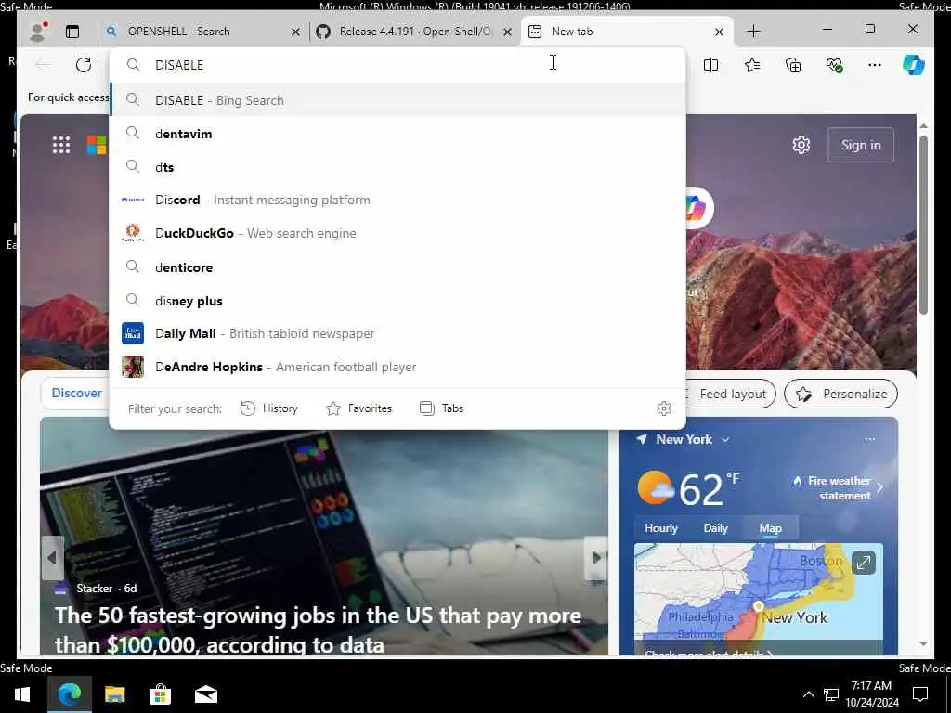Go to previous news carousel story
Screen dimensions: 951x713
pos(52,557)
